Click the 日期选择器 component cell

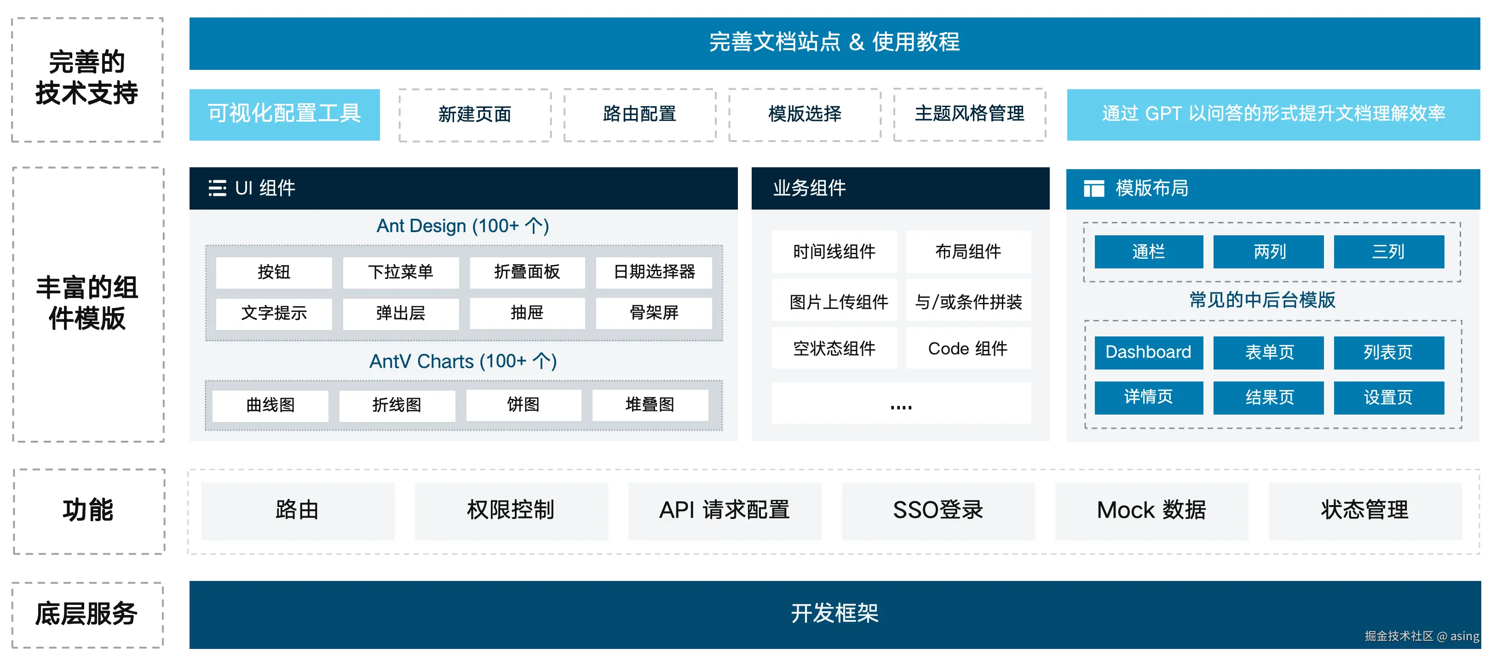pyautogui.click(x=654, y=272)
